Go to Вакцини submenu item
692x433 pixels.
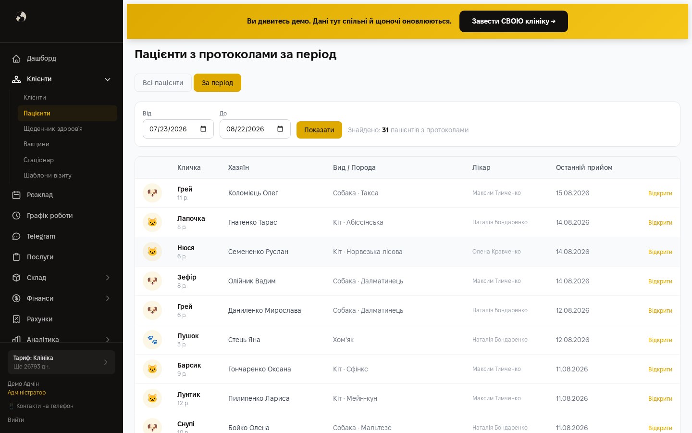click(x=67, y=144)
